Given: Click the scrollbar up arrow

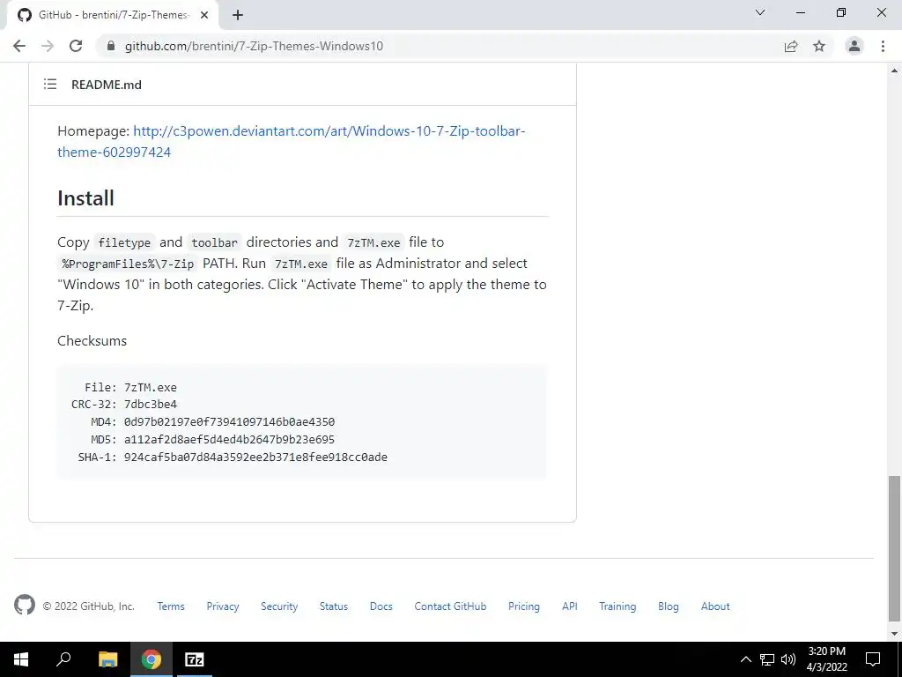Looking at the screenshot, I should [x=894, y=71].
